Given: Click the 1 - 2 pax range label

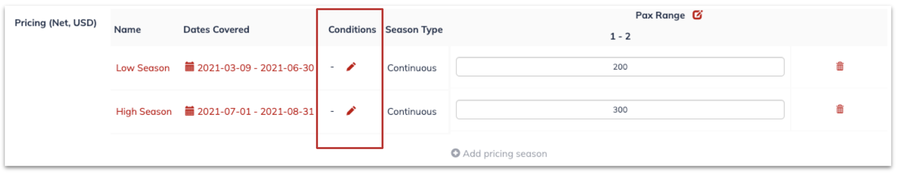Looking at the screenshot, I should click(x=620, y=36).
